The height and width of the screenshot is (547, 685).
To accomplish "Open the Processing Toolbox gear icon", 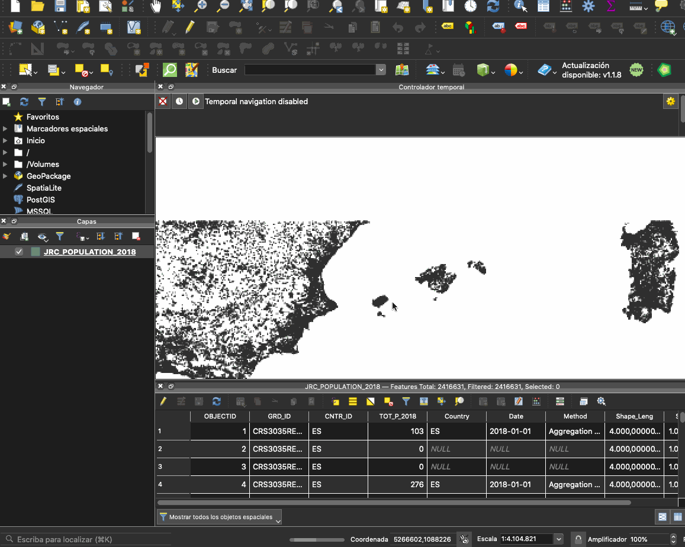I will [588, 7].
